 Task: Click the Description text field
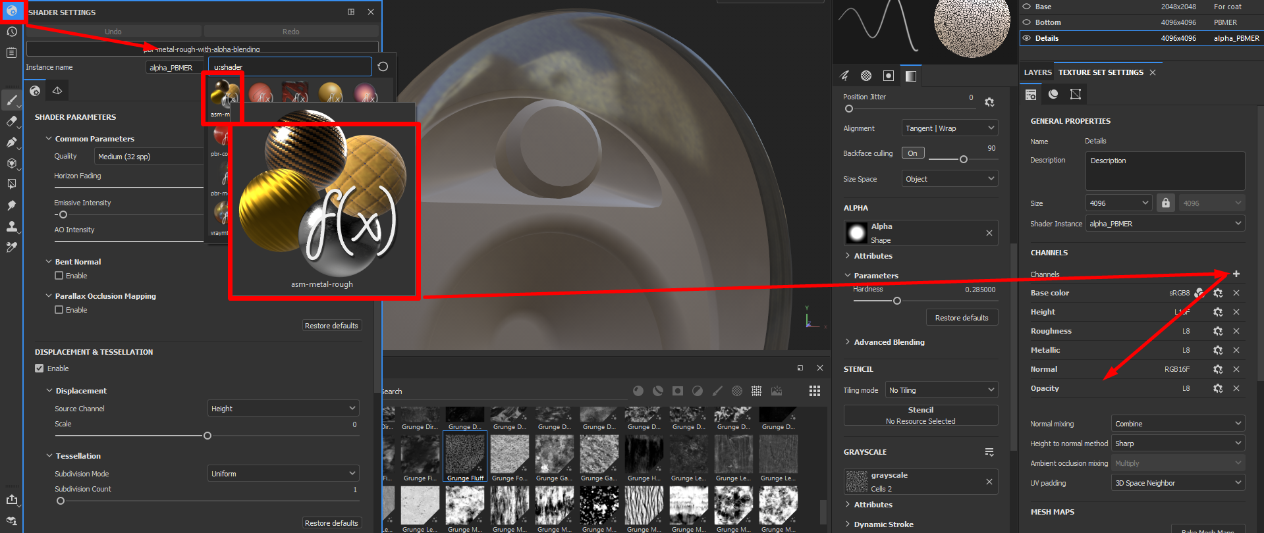1165,171
